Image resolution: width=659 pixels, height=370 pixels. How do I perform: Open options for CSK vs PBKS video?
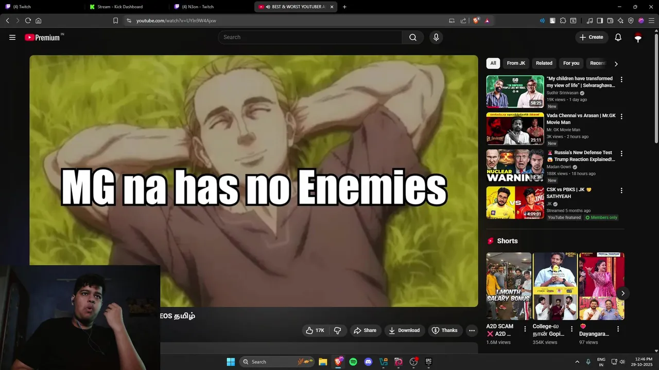621,191
